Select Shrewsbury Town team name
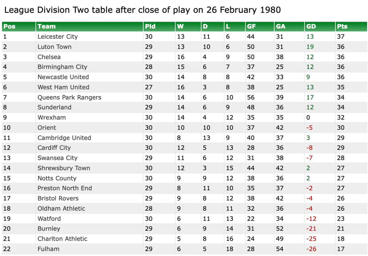 click(64, 168)
